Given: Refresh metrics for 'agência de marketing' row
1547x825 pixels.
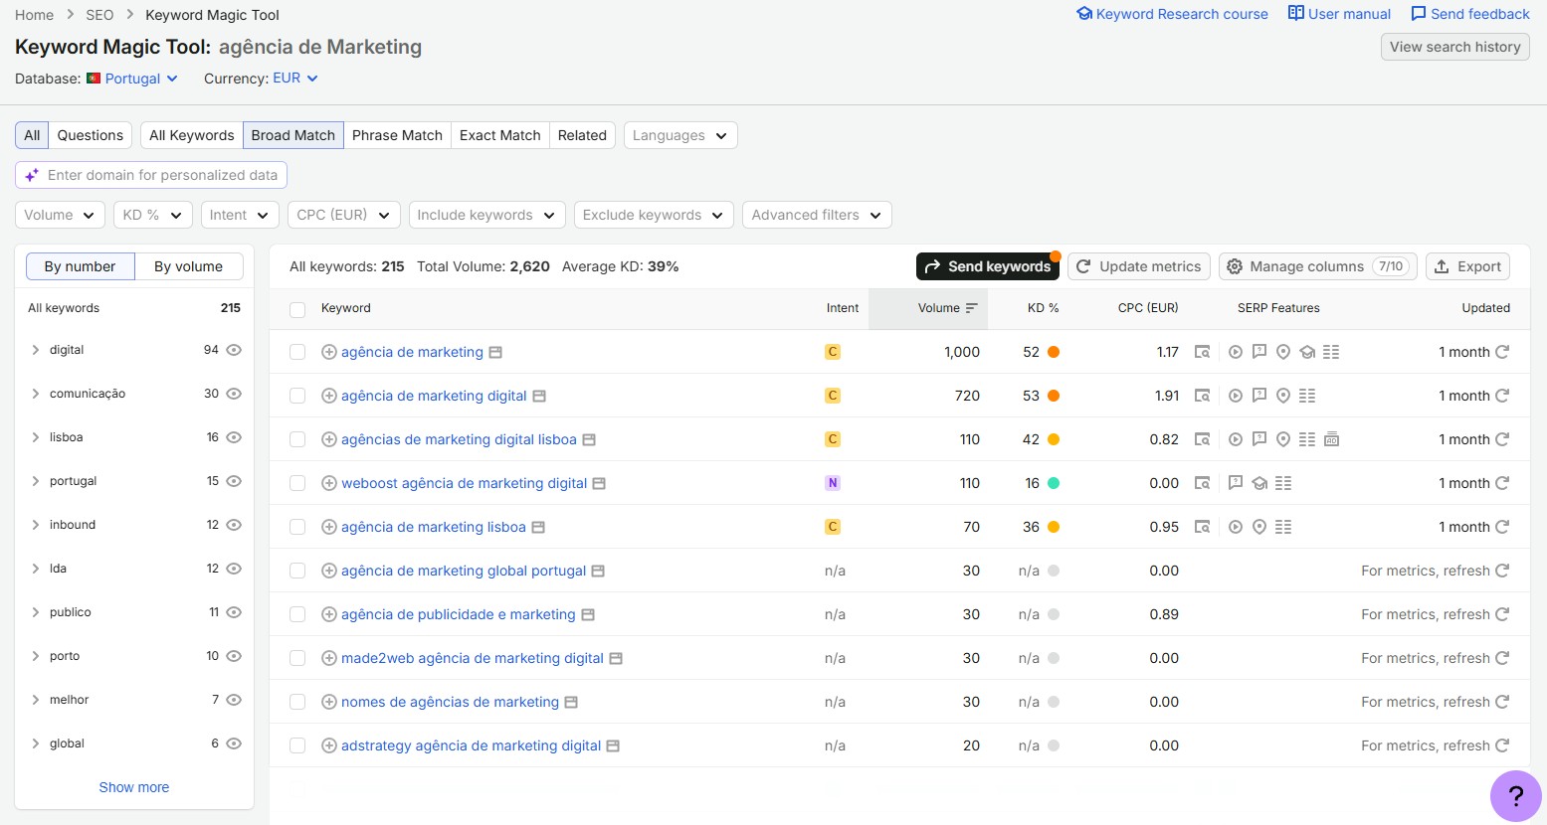Looking at the screenshot, I should click(1502, 352).
